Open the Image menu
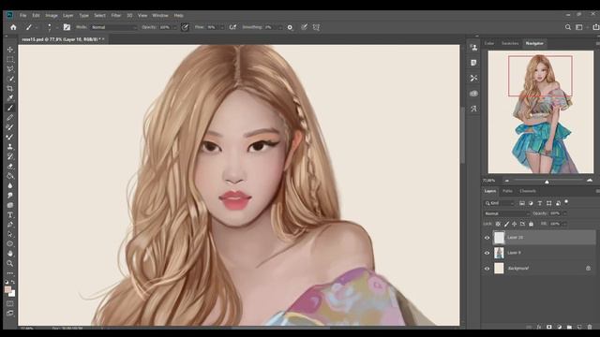This screenshot has height=337, width=600. point(52,15)
